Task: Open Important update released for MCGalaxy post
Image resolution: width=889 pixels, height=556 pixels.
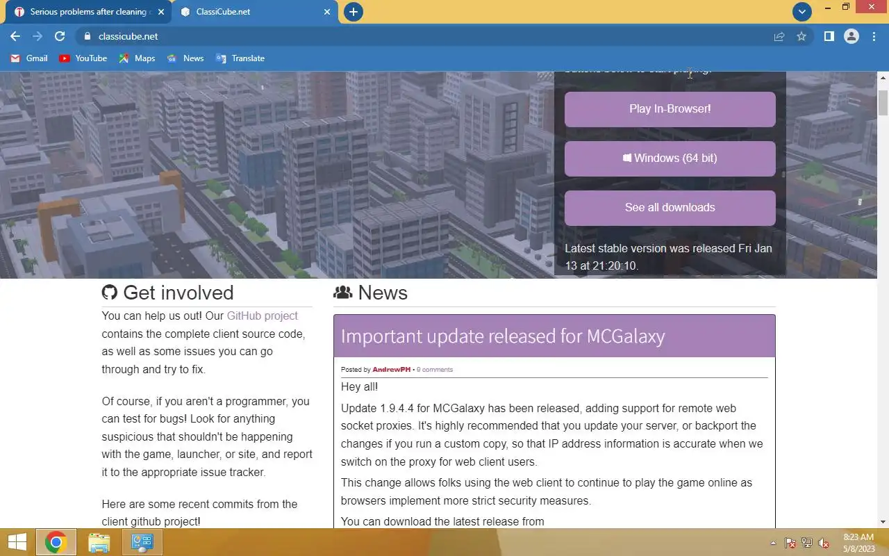Action: [x=503, y=336]
